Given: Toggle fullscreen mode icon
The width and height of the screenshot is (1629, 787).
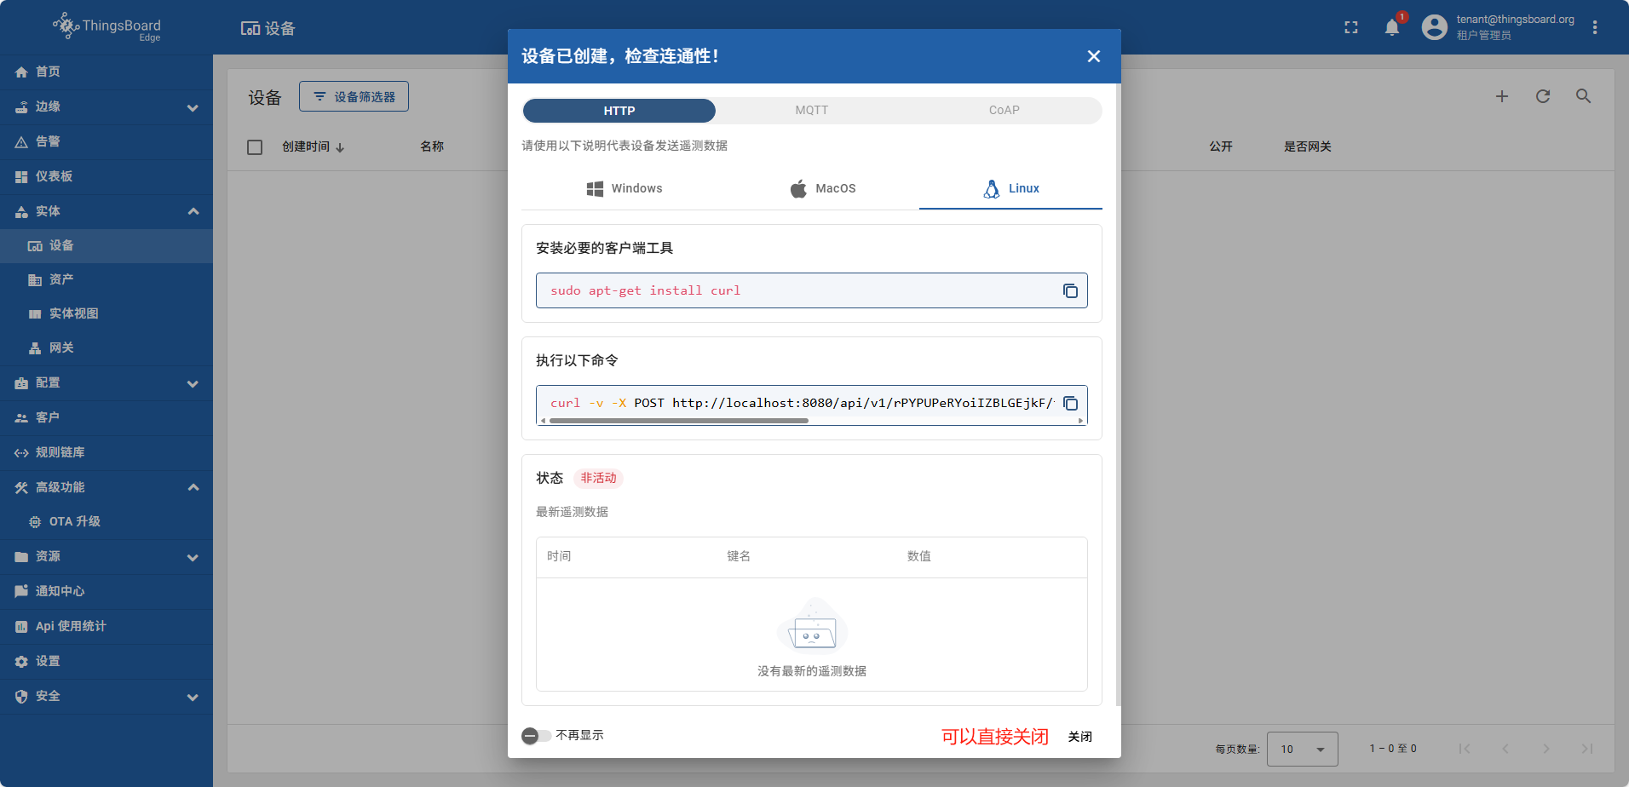Looking at the screenshot, I should [1350, 28].
